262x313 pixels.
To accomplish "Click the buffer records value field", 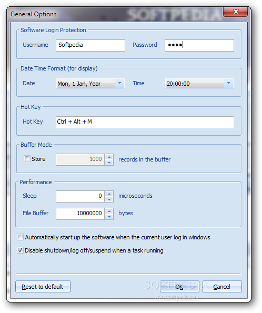I will [x=80, y=159].
